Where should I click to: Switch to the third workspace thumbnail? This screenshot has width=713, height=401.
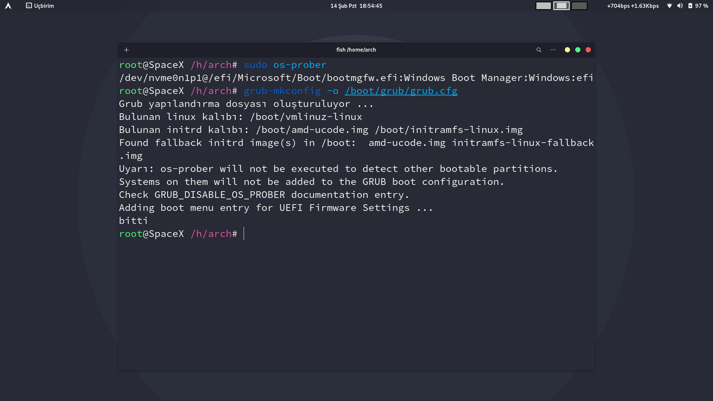click(579, 6)
